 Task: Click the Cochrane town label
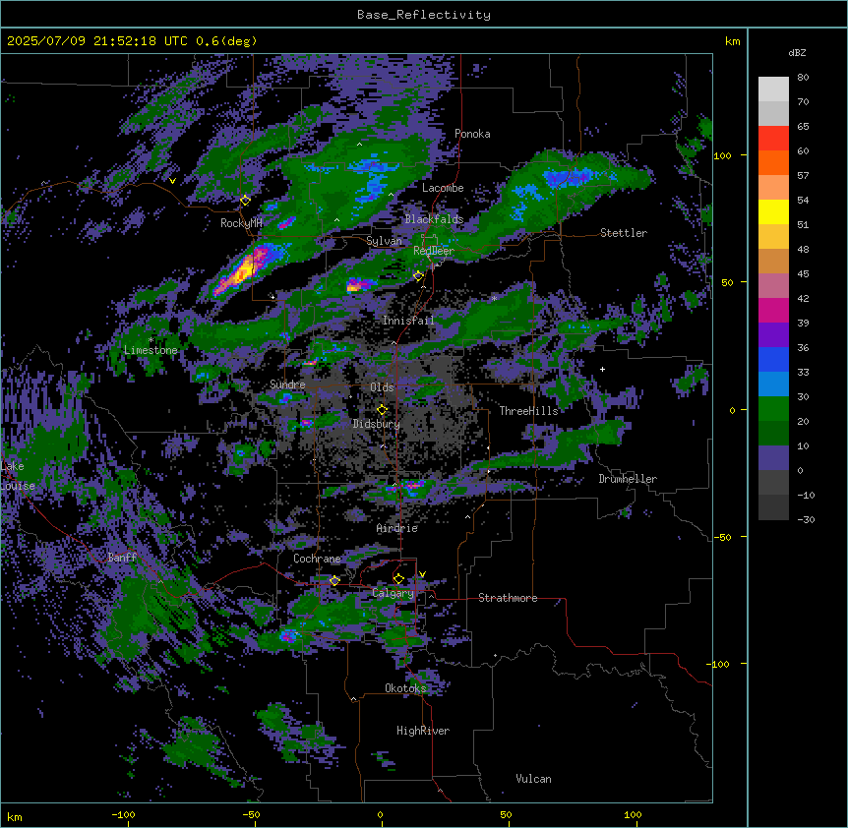coord(317,559)
